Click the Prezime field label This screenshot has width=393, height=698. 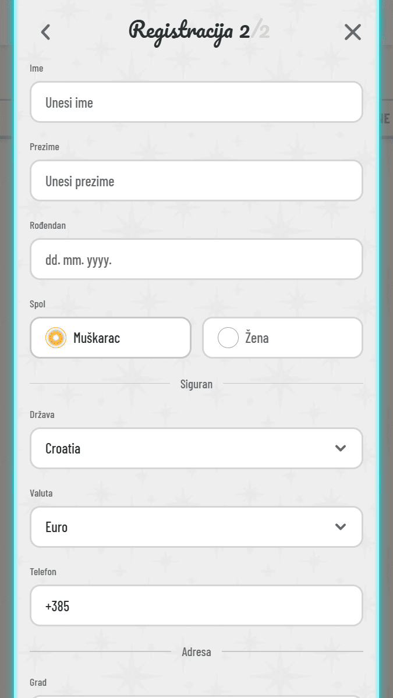44,147
